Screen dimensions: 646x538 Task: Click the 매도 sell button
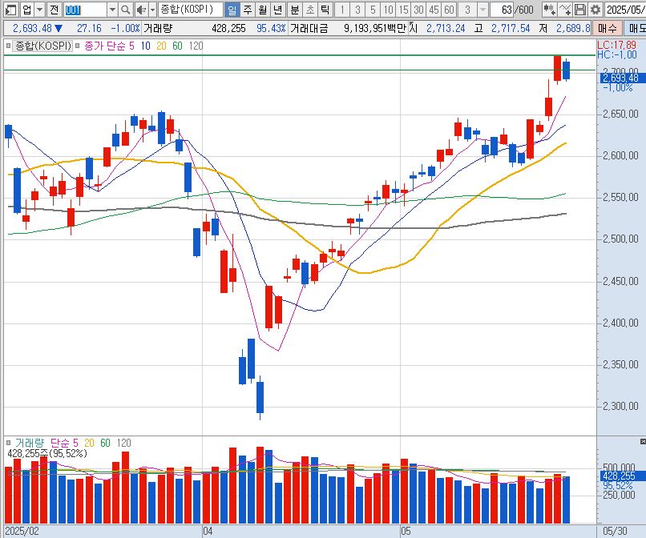point(635,28)
